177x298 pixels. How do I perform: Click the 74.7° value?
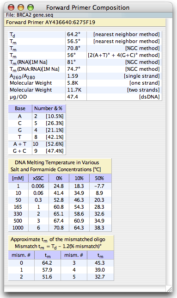pyautogui.click(x=73, y=69)
